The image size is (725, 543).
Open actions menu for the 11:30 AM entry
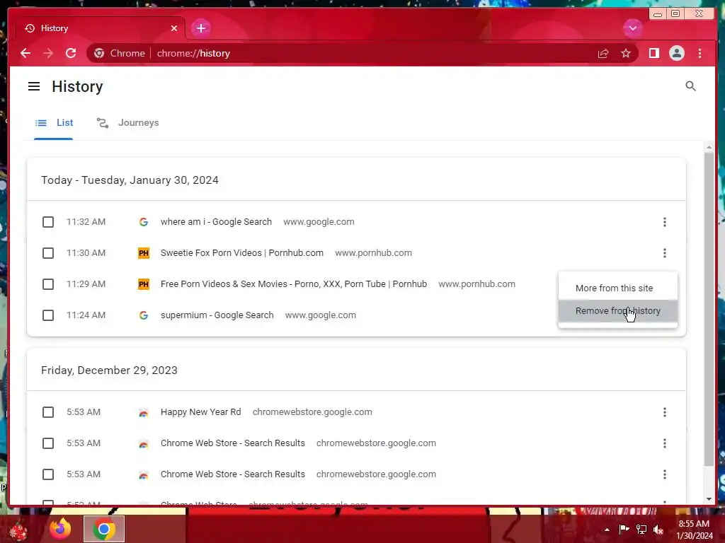pos(664,253)
